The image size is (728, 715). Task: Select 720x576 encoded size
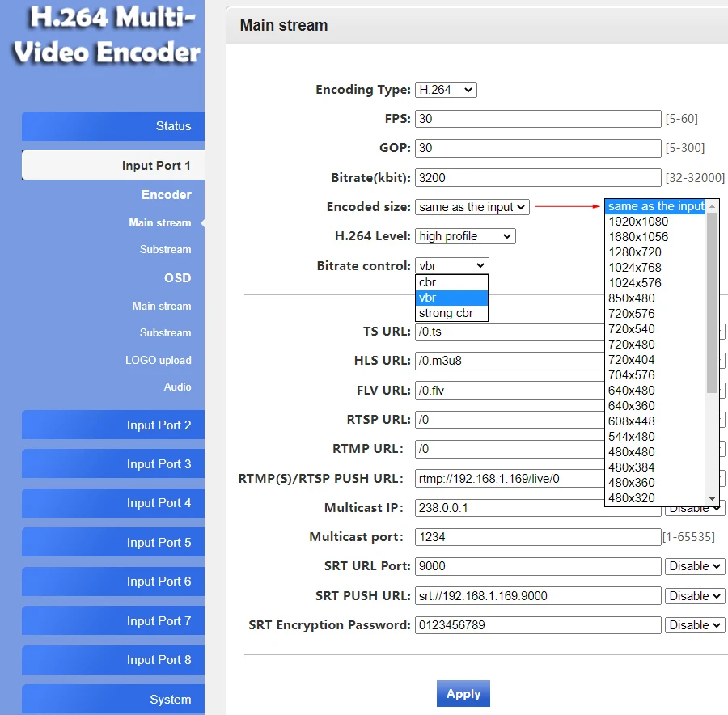tap(655, 313)
